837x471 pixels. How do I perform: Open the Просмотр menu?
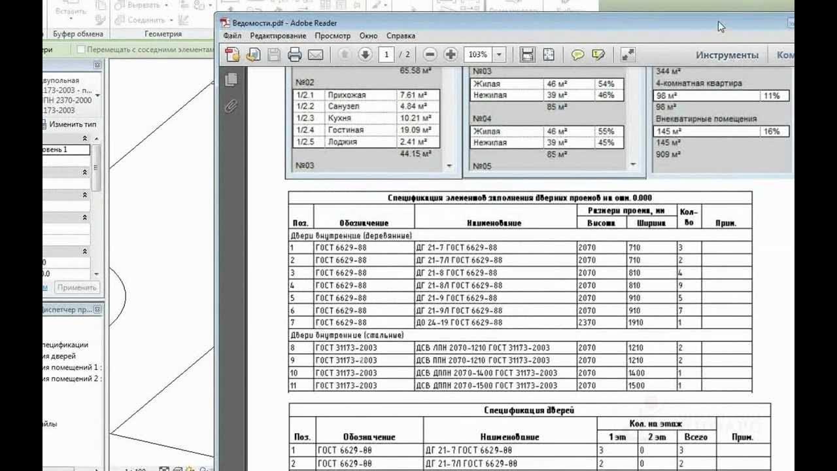click(x=332, y=36)
